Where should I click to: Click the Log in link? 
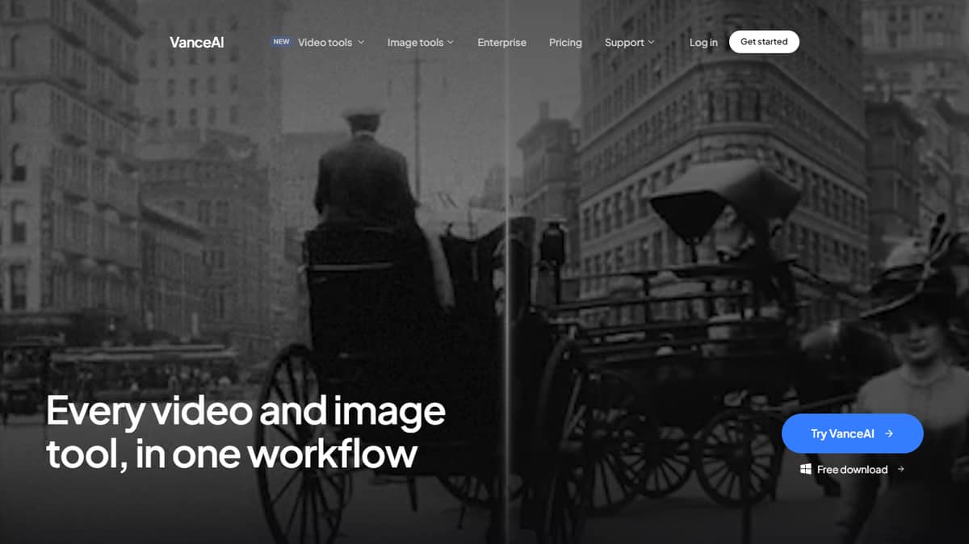[x=703, y=43]
